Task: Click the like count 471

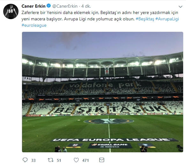Action: pos(86,160)
